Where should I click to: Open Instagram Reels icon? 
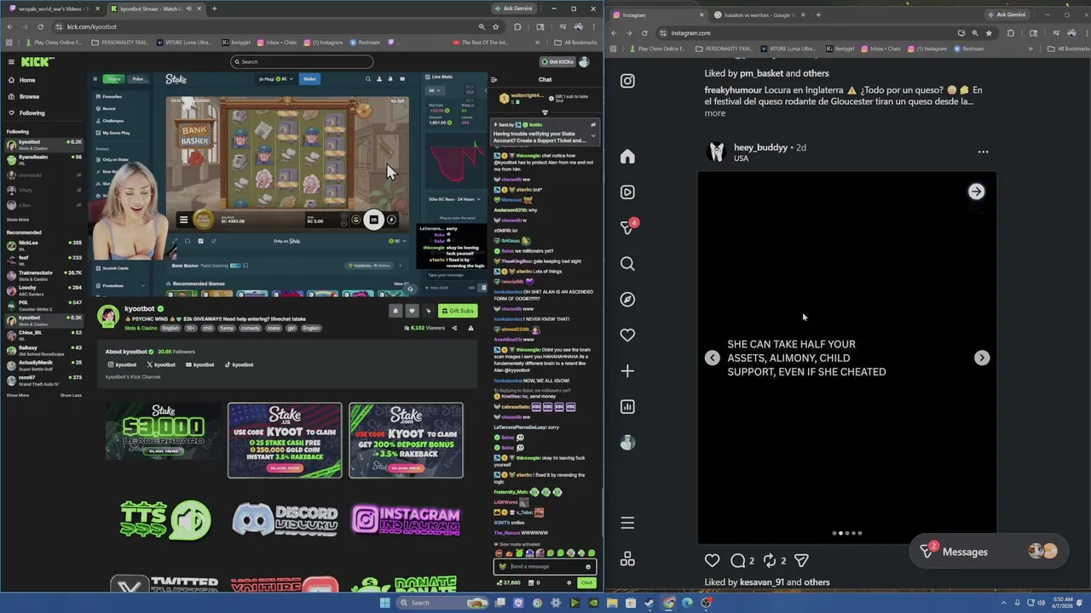[627, 192]
